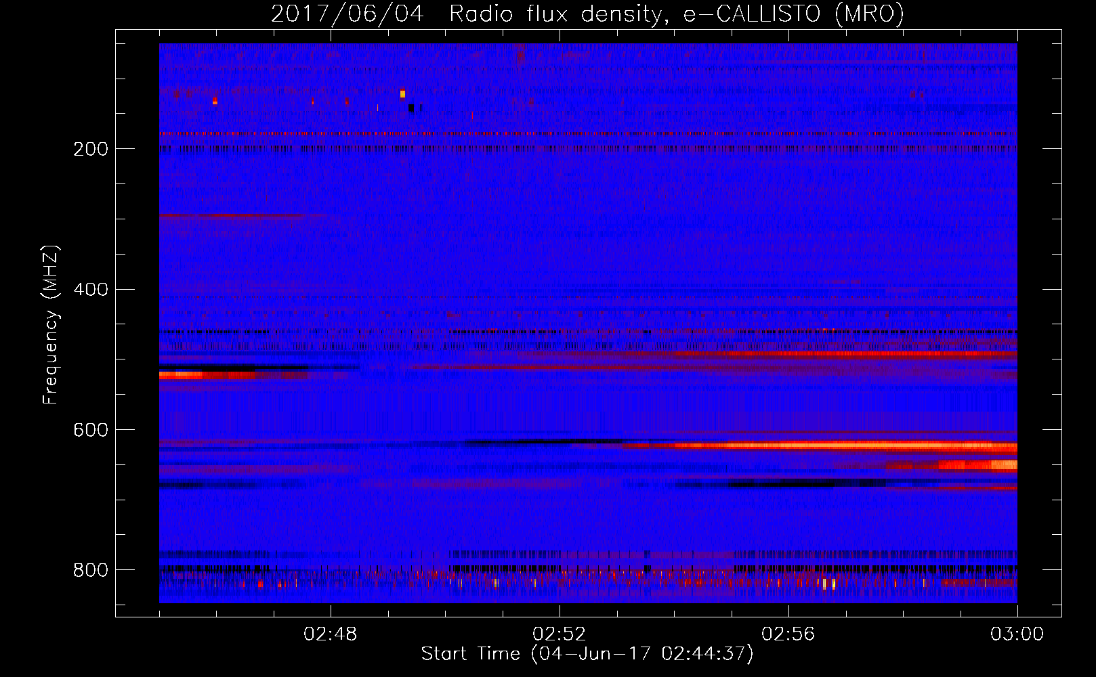
Task: Click the '600' frequency tick label
Action: tap(91, 430)
